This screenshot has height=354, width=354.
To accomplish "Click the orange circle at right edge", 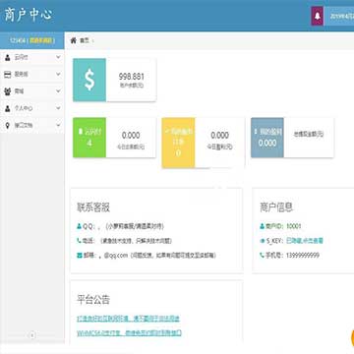I will tap(352, 338).
